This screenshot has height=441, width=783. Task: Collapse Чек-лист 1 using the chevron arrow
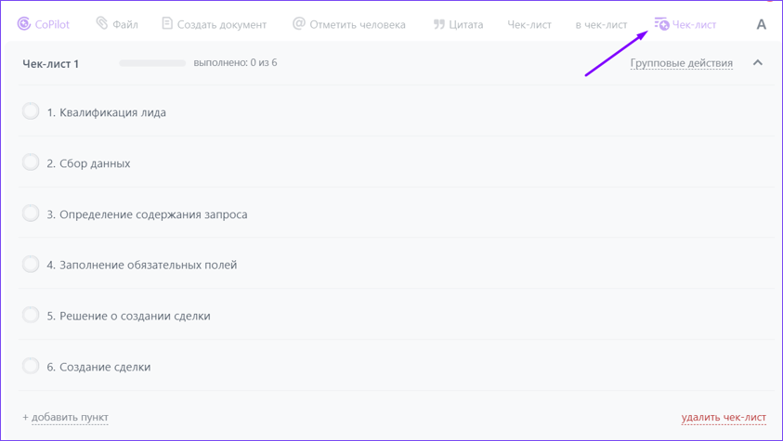[x=758, y=63]
